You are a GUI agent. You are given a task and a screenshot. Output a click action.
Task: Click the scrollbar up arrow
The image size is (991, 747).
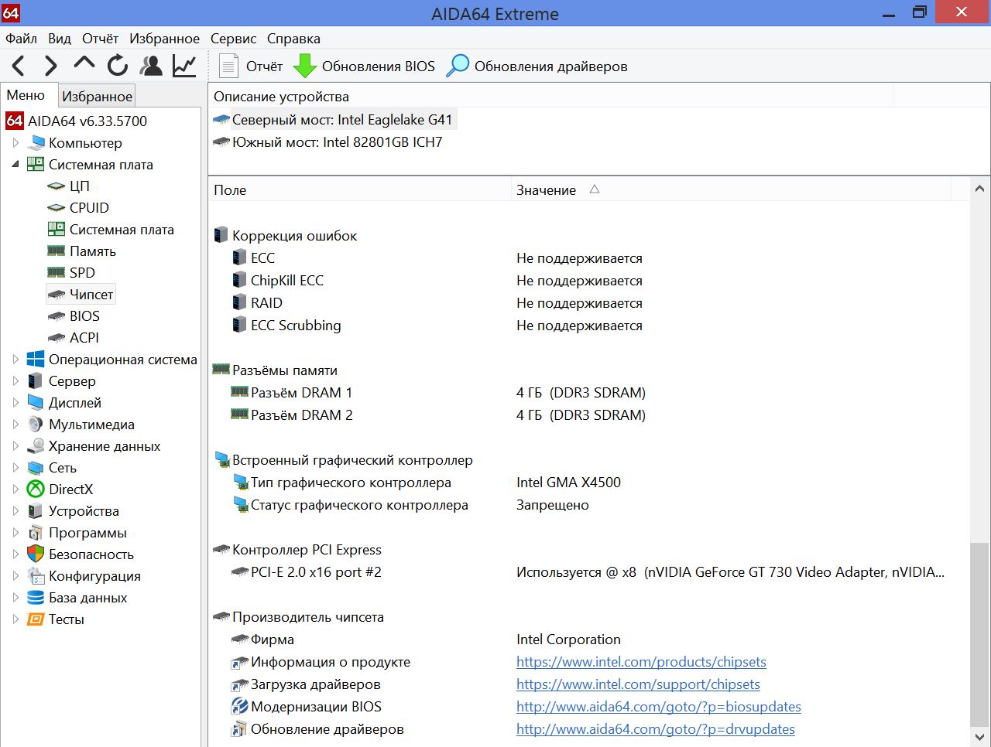coord(979,189)
